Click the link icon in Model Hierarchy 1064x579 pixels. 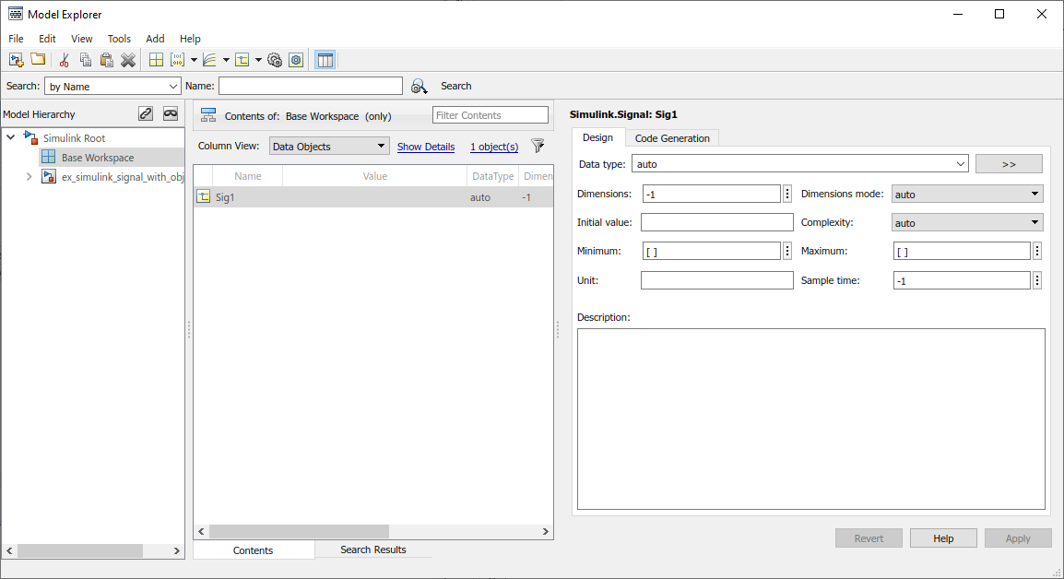pyautogui.click(x=146, y=113)
